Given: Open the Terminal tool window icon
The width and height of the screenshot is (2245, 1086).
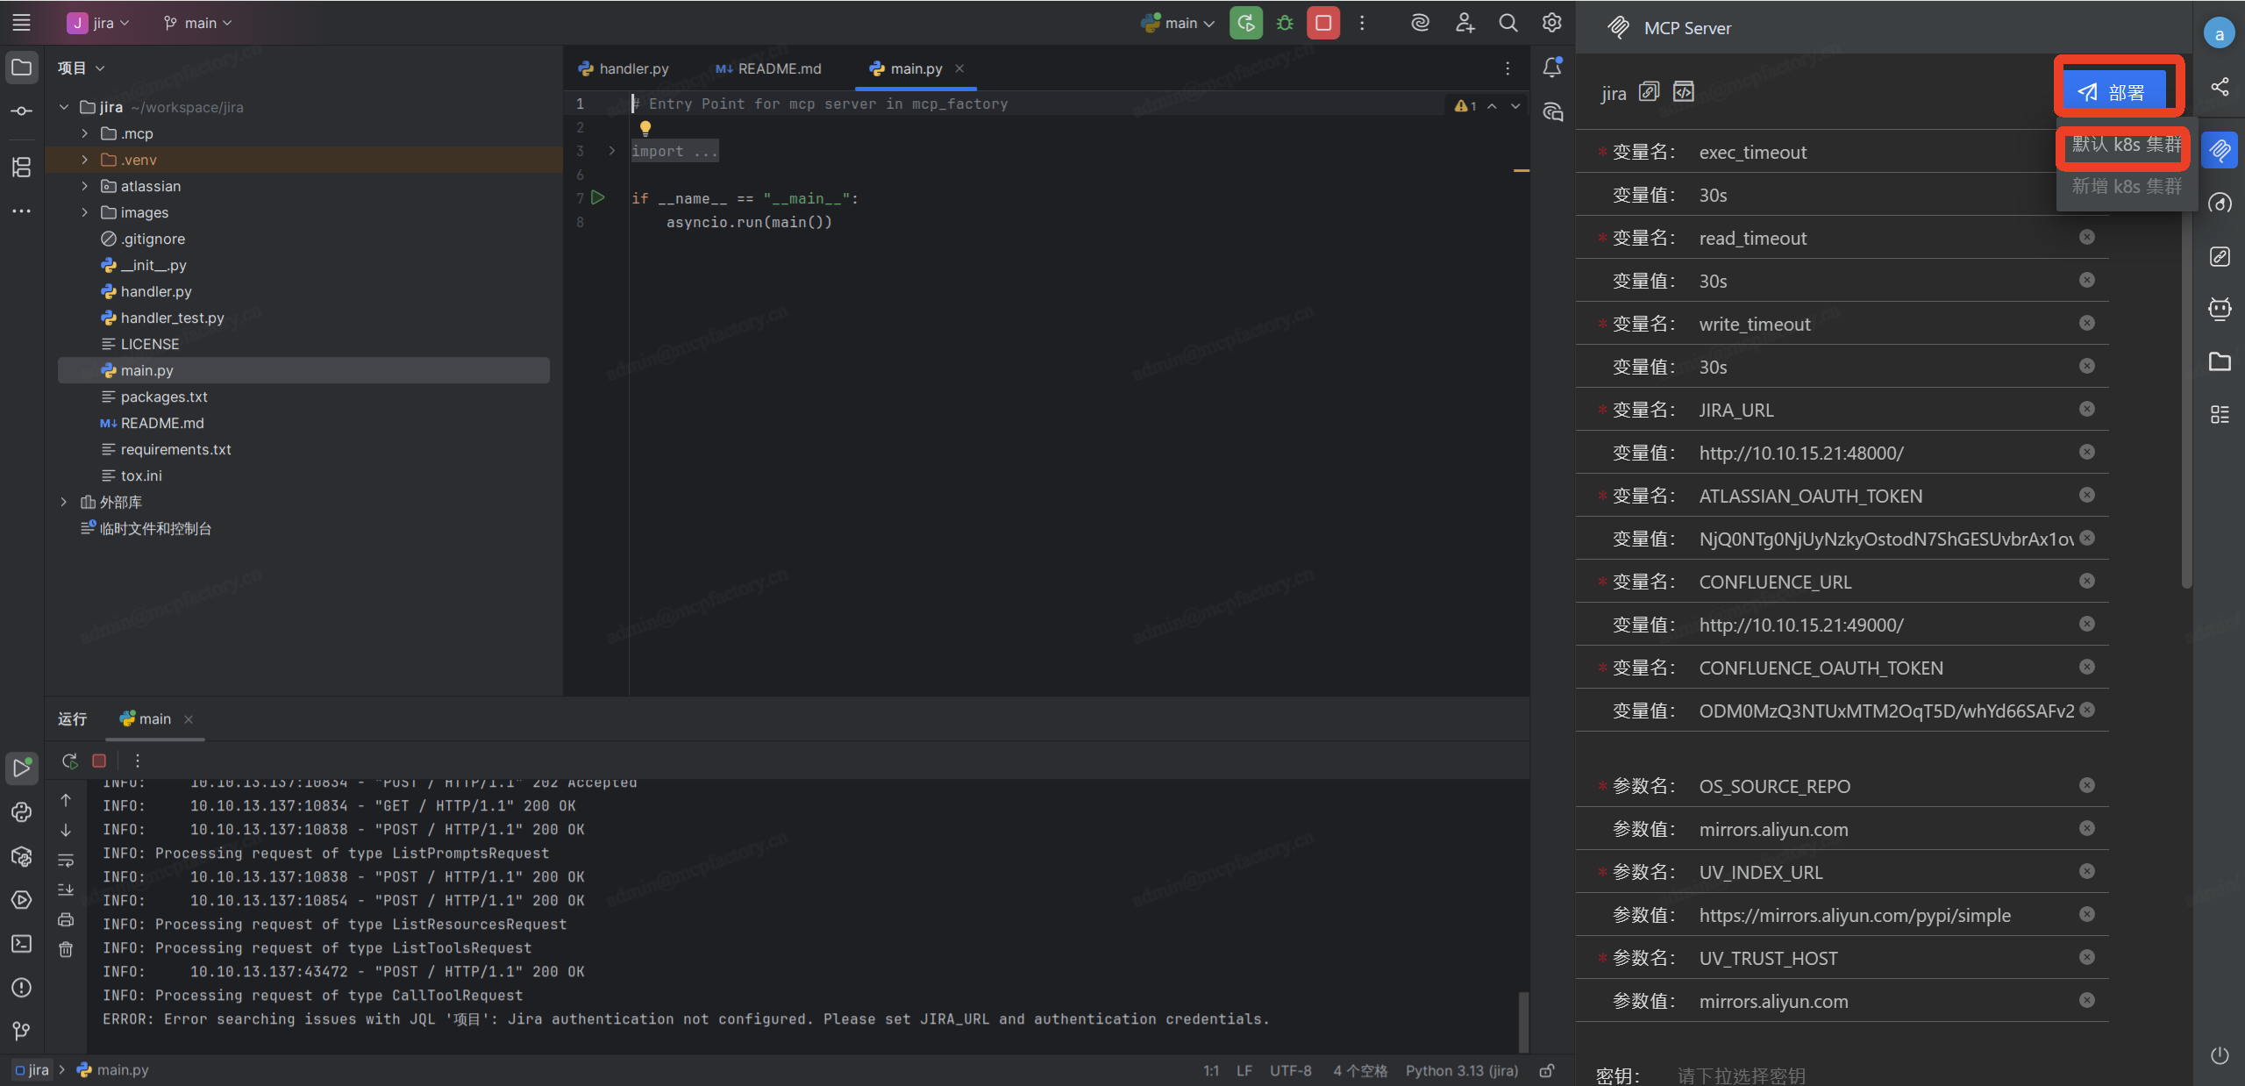Looking at the screenshot, I should coord(21,944).
